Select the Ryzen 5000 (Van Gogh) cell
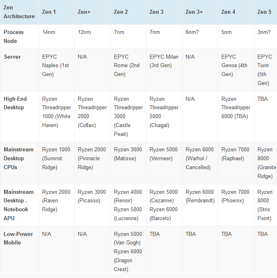The width and height of the screenshot is (277, 278). tap(128, 238)
